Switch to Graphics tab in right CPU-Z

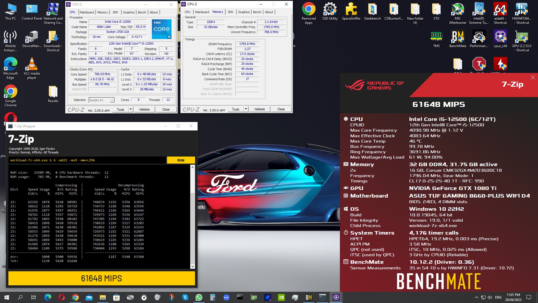(244, 12)
